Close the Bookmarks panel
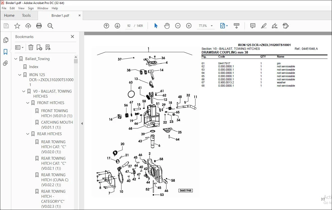The height and width of the screenshot is (210, 332). pos(72,37)
